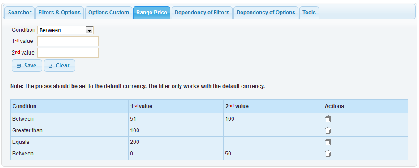Open the Dependency of Filters tab
Image resolution: width=419 pixels, height=168 pixels.
pyautogui.click(x=202, y=13)
